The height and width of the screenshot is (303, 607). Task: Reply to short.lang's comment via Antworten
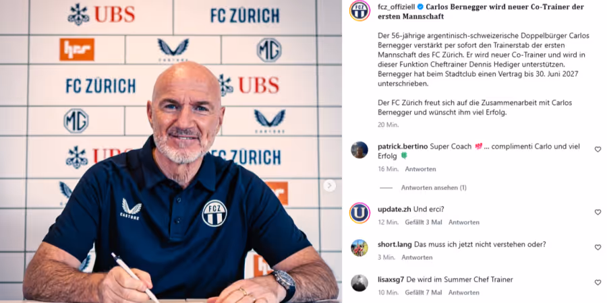pyautogui.click(x=417, y=257)
